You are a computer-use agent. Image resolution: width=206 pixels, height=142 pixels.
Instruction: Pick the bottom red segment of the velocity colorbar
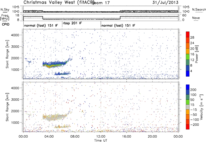click(188, 127)
